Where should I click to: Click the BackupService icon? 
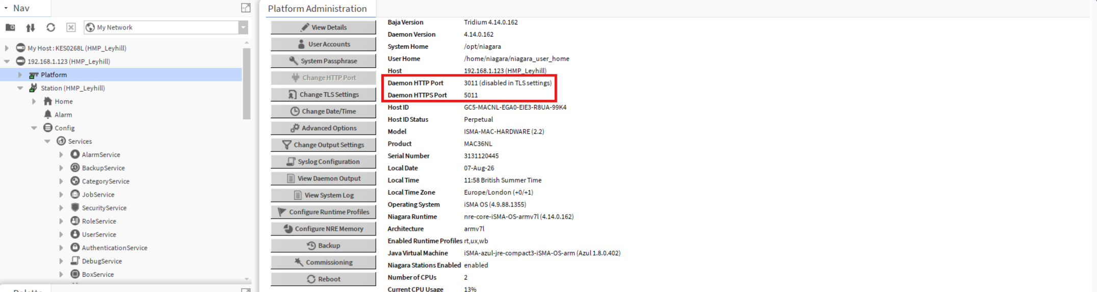pyautogui.click(x=75, y=167)
